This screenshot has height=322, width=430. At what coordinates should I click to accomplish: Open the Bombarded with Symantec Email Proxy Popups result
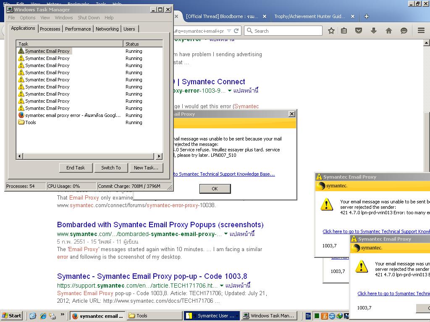tap(160, 225)
